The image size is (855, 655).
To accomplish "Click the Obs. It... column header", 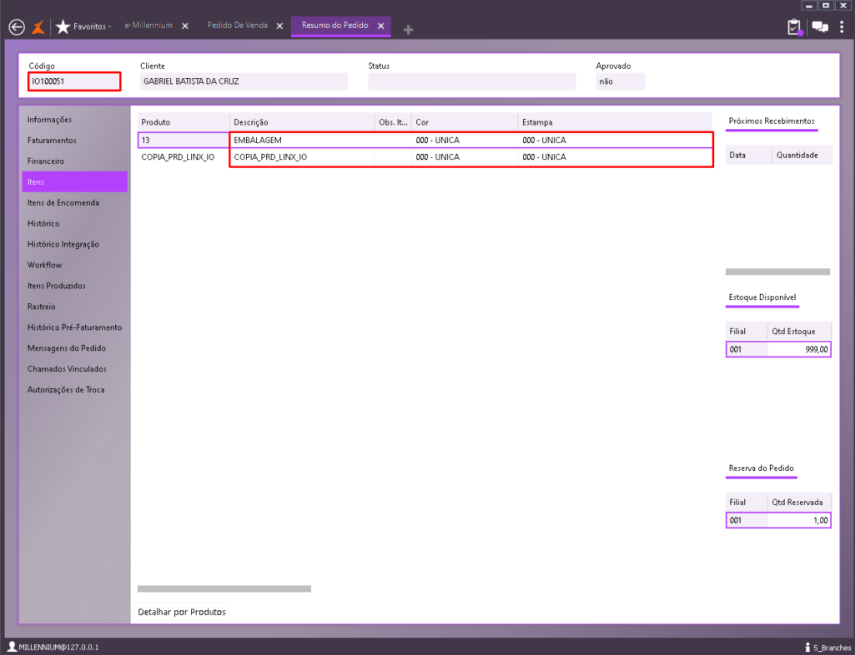I will (x=392, y=122).
